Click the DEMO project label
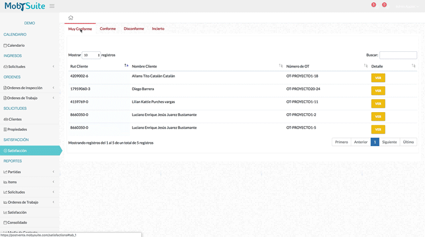The image size is (425, 237). [30, 23]
